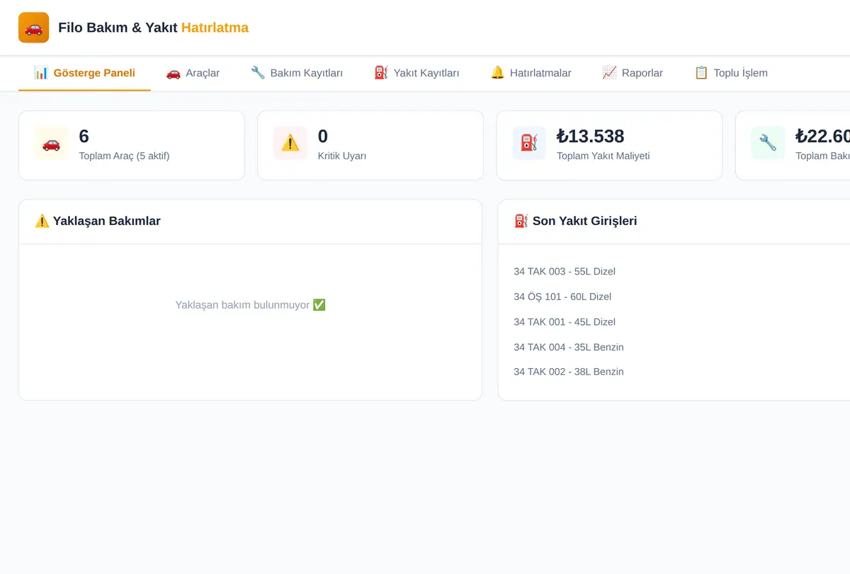850x574 pixels.
Task: Click the wrench icon on the maintenance cost card
Action: [768, 143]
